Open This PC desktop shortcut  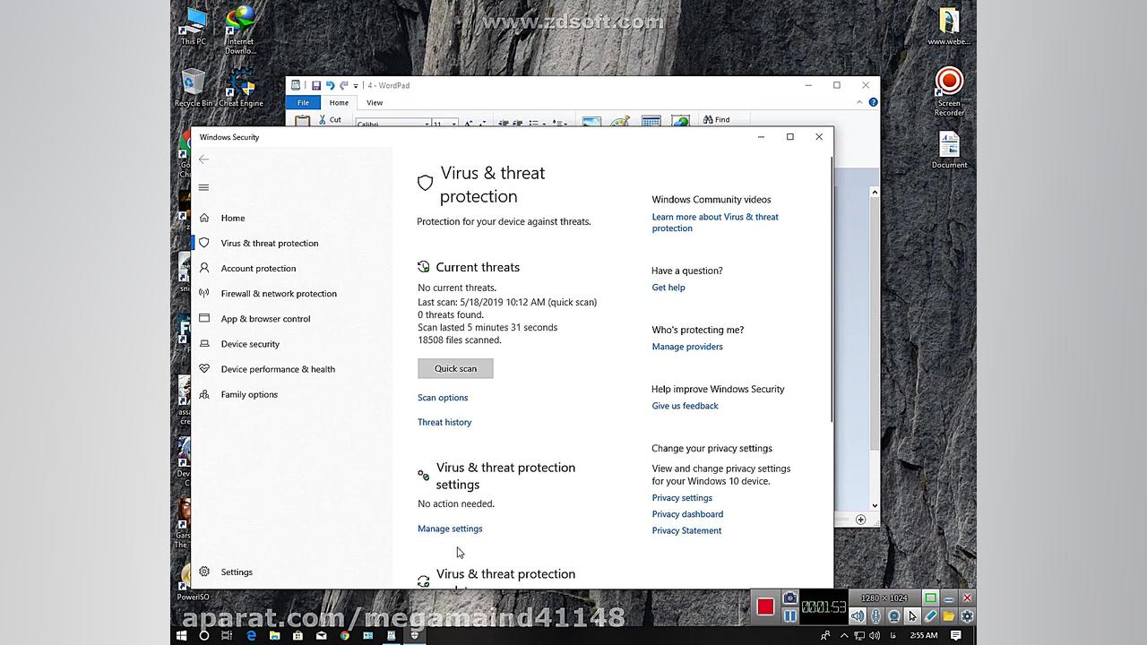[x=194, y=27]
